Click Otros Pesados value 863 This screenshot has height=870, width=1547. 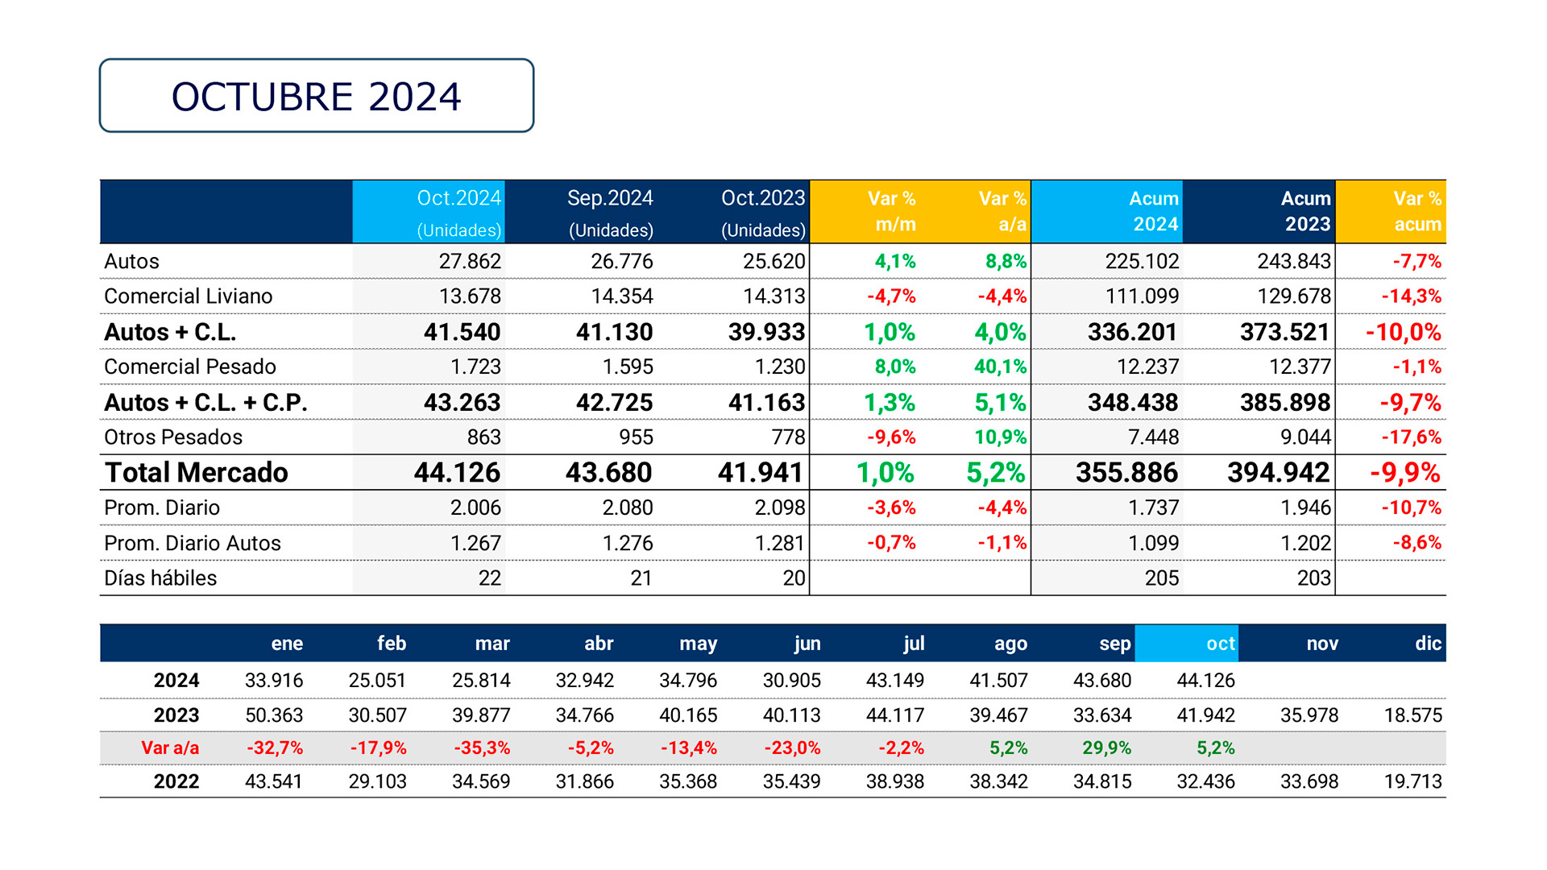484,437
